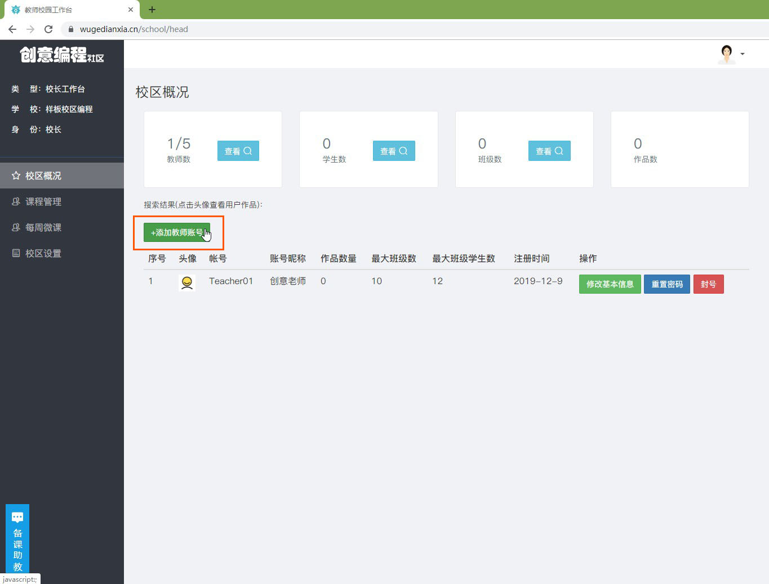Click the 2019-12-9 registration date
769x584 pixels.
[x=538, y=281]
